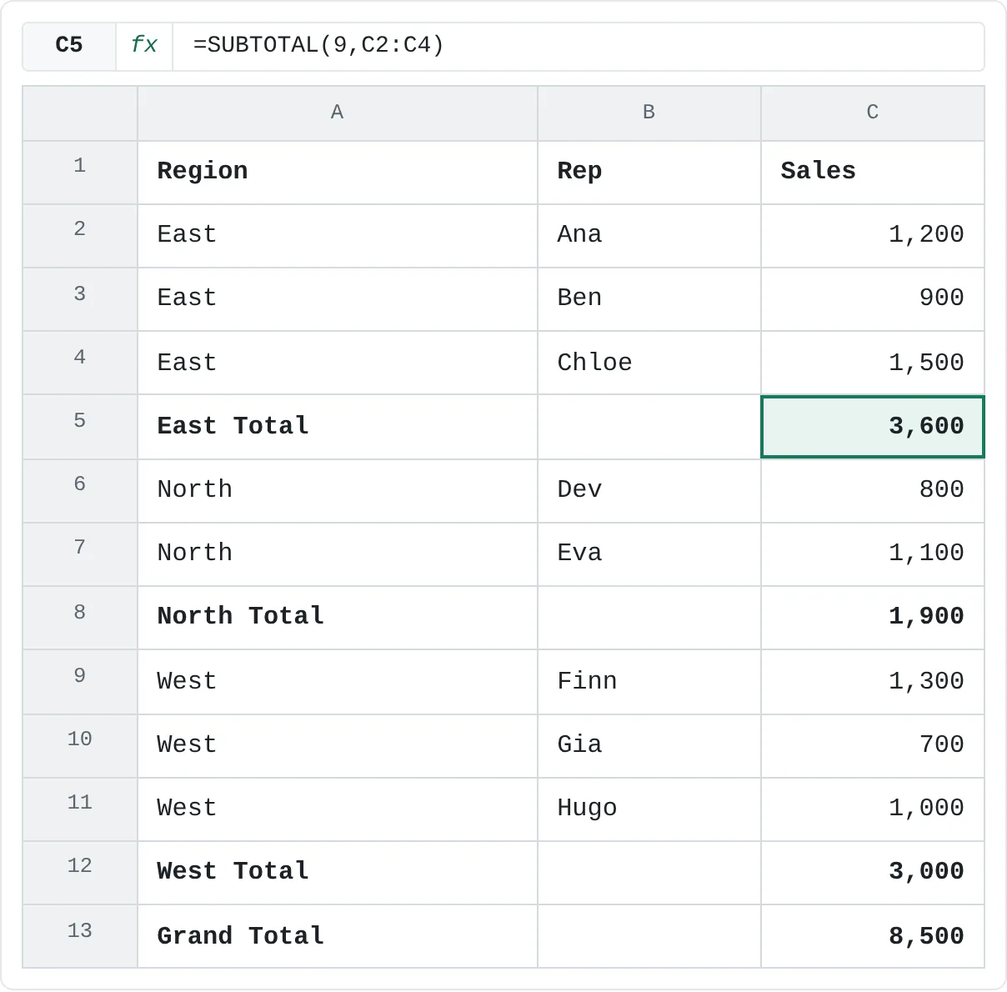Select row 13 header
The width and height of the screenshot is (1007, 992).
(x=80, y=936)
